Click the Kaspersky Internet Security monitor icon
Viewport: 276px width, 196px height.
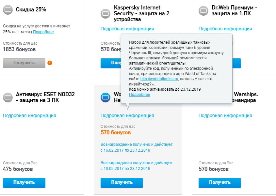tap(106, 13)
